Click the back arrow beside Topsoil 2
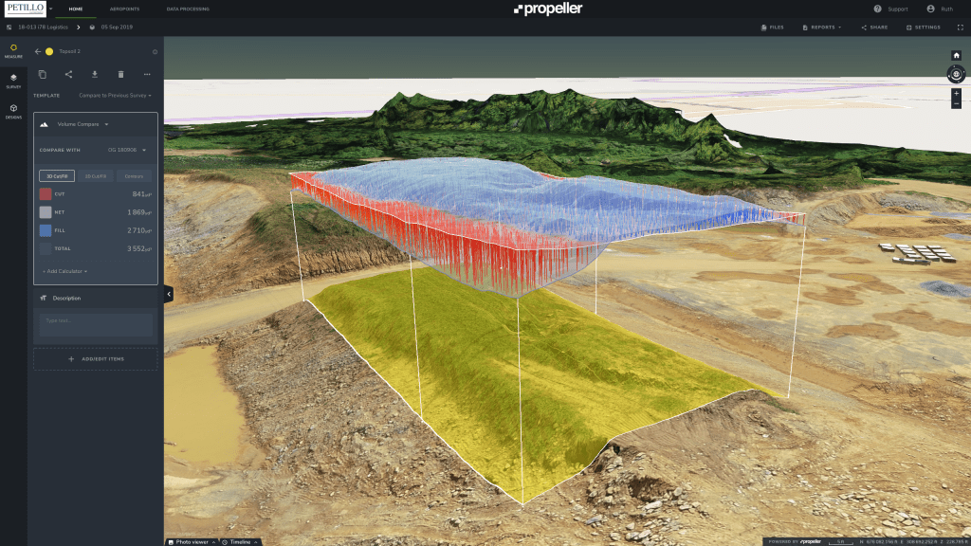Image resolution: width=971 pixels, height=546 pixels. pyautogui.click(x=38, y=51)
